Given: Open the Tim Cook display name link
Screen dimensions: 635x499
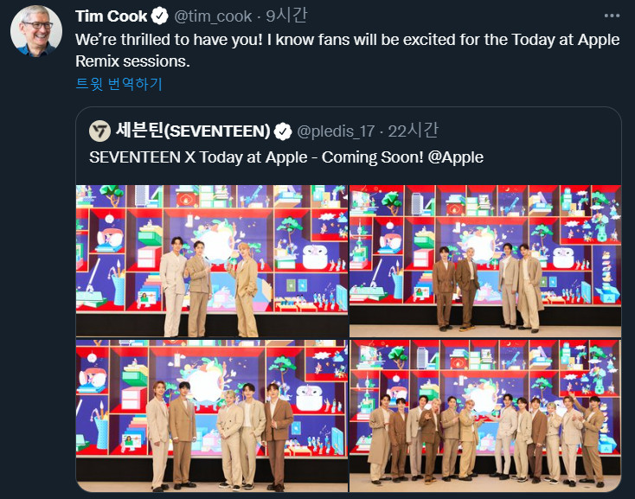Looking at the screenshot, I should coord(112,16).
